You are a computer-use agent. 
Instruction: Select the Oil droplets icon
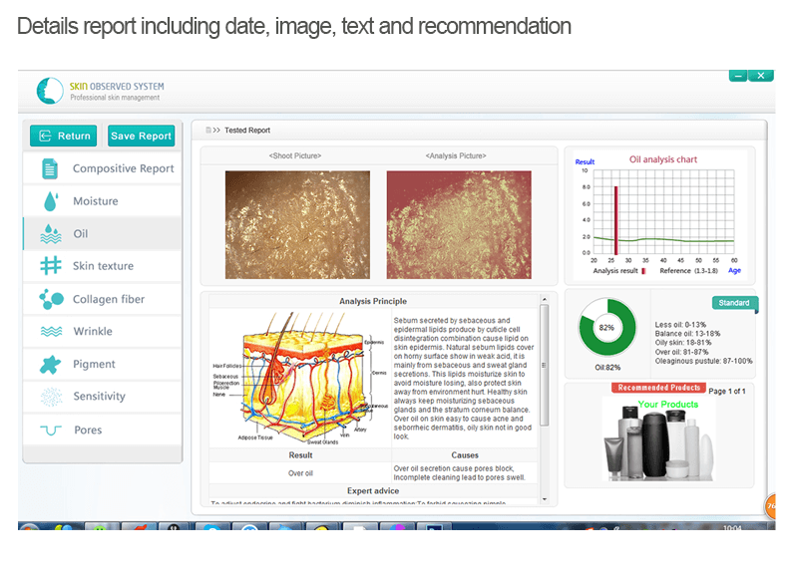point(51,234)
